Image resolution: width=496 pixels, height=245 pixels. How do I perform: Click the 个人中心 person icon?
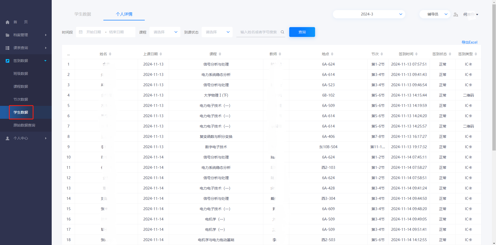click(7, 138)
